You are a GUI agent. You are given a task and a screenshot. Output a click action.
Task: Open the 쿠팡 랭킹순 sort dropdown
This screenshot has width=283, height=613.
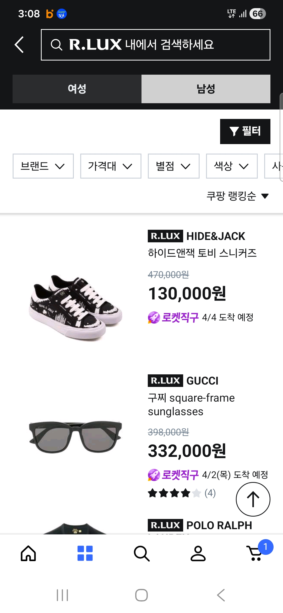coord(237,196)
